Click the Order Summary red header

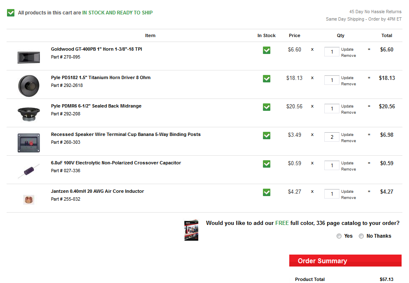(x=345, y=260)
